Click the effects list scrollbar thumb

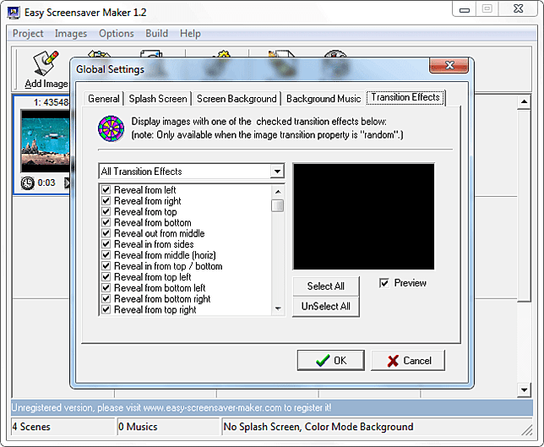[x=278, y=205]
